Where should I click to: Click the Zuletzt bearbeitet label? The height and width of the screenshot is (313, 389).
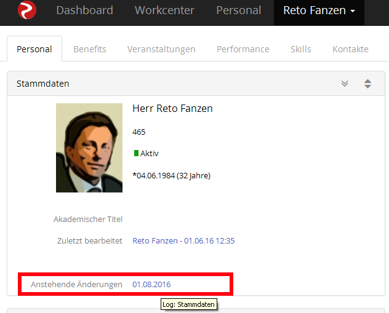[90, 240]
